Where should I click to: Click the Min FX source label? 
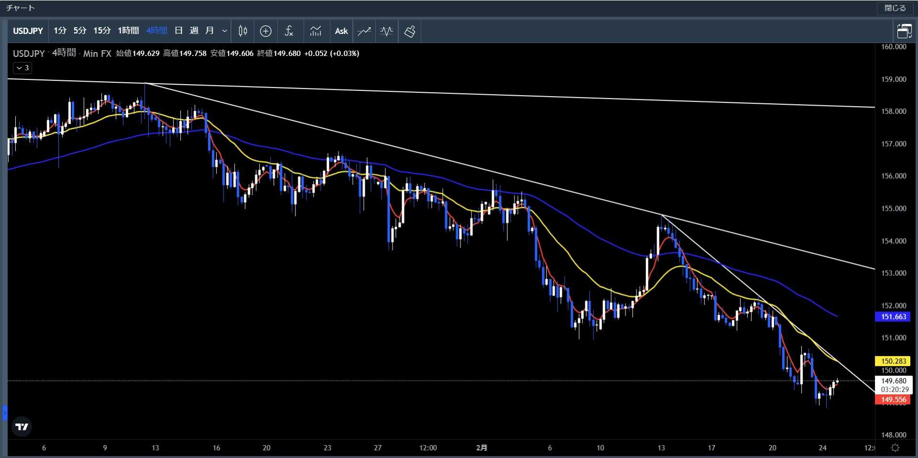point(97,54)
